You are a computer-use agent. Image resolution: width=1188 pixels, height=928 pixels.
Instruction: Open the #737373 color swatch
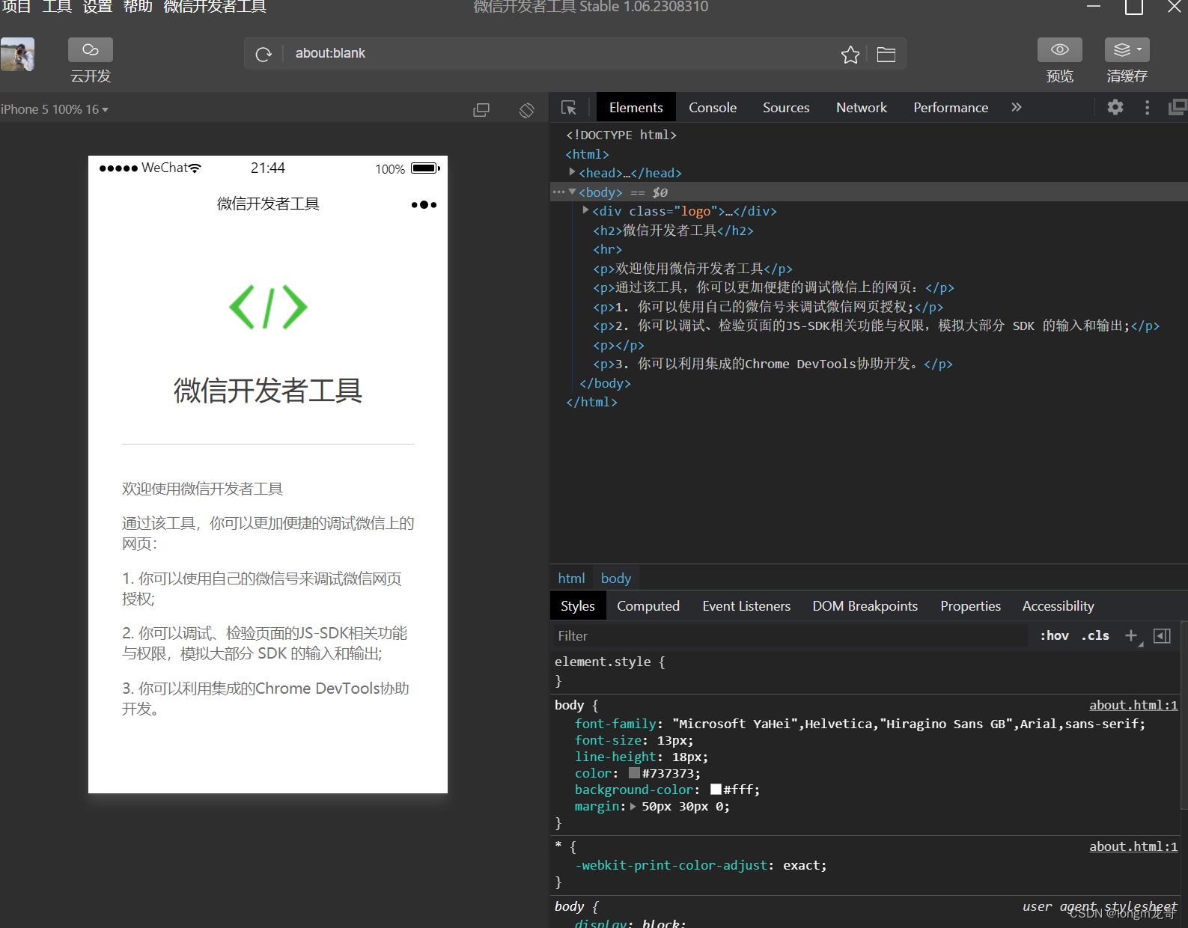click(x=634, y=773)
